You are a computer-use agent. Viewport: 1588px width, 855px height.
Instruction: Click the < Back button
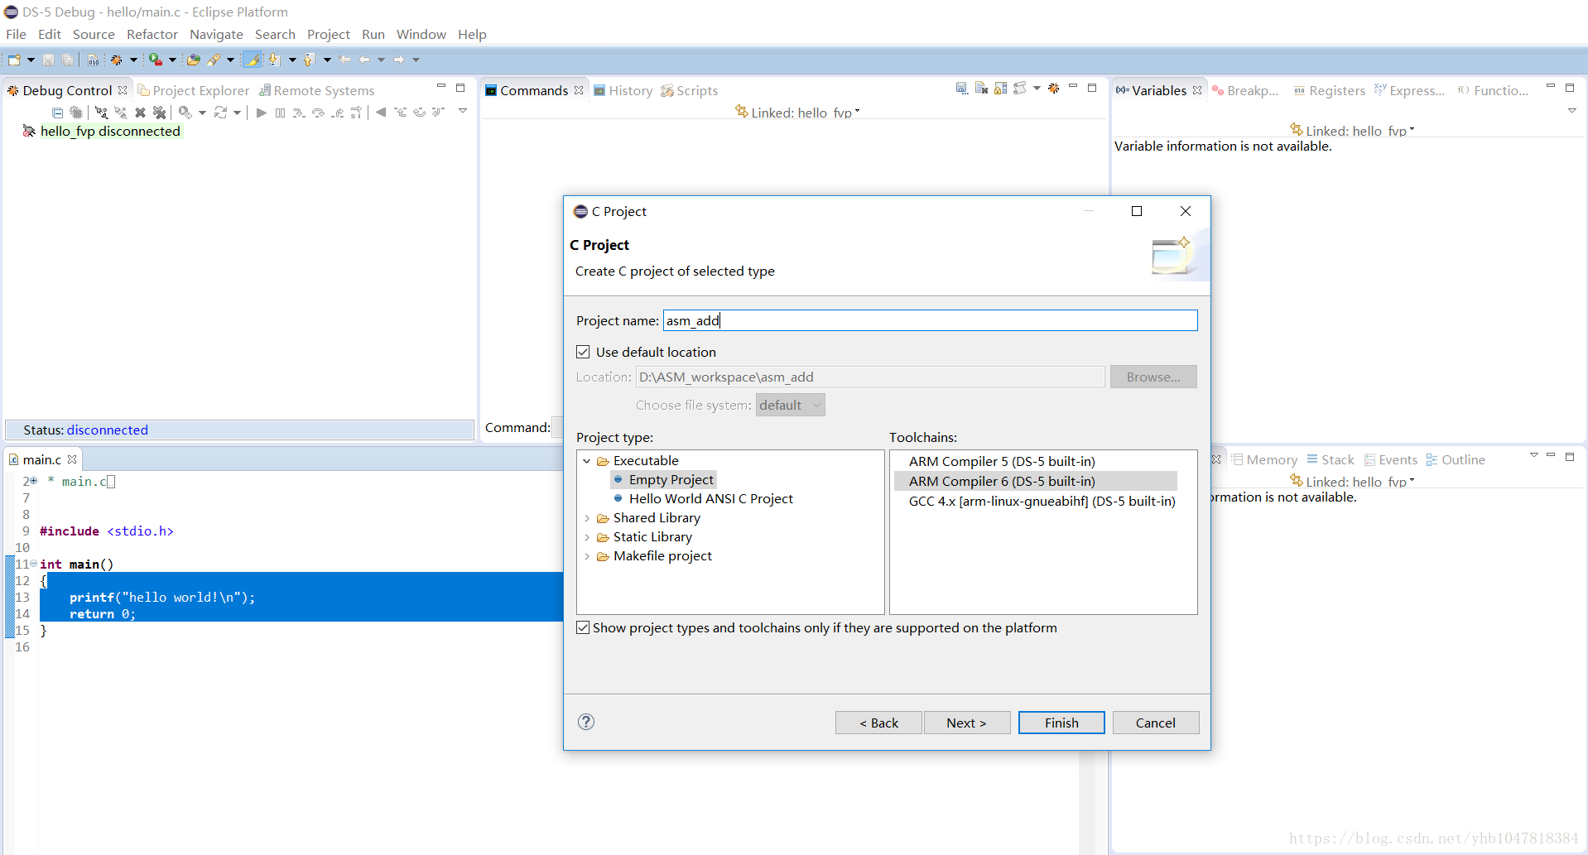pyautogui.click(x=878, y=723)
